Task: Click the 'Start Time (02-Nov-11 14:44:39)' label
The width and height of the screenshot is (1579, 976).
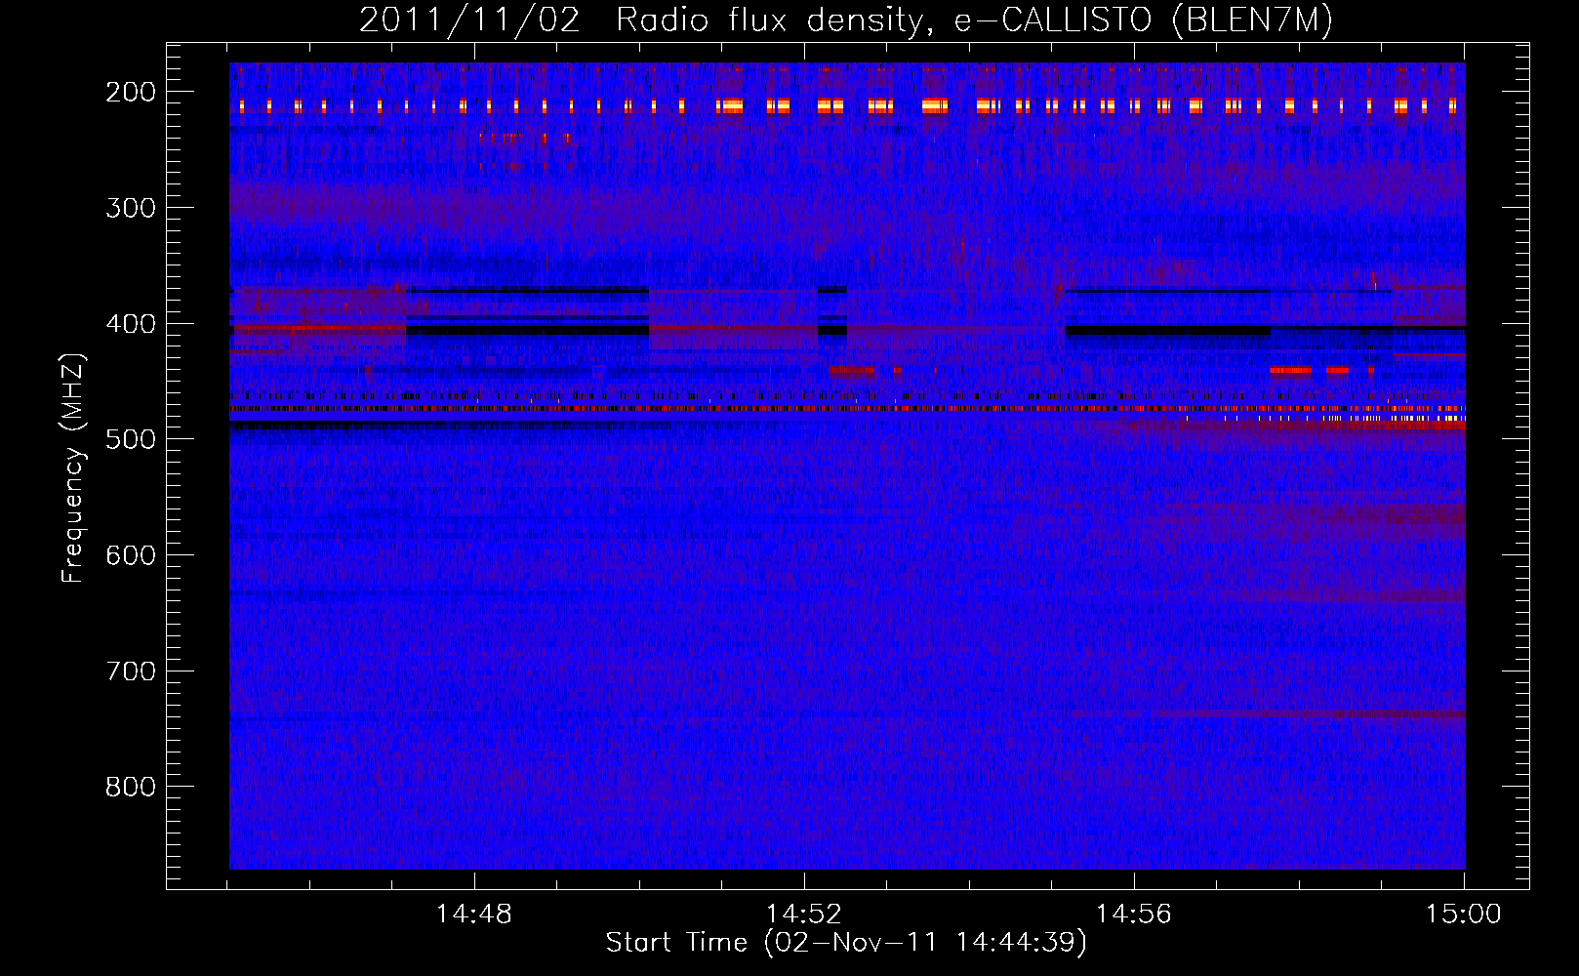Action: 846,943
